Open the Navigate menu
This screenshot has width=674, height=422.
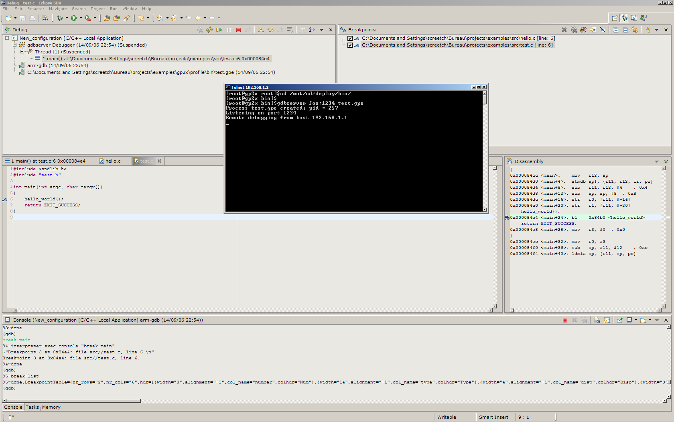point(58,9)
